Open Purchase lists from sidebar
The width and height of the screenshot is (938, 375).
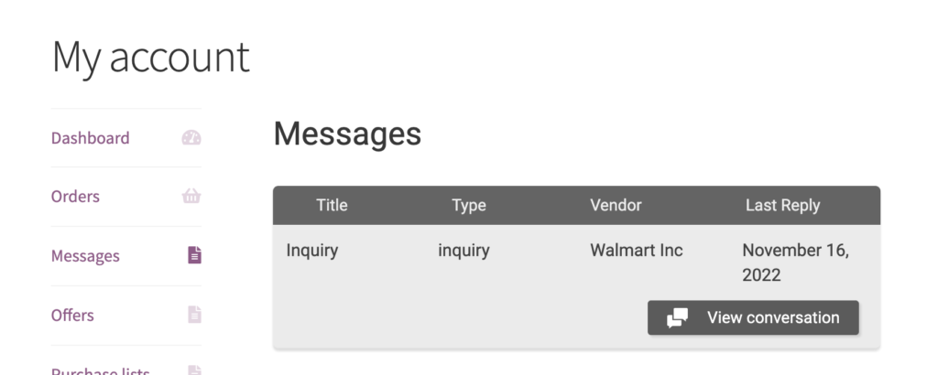(100, 370)
